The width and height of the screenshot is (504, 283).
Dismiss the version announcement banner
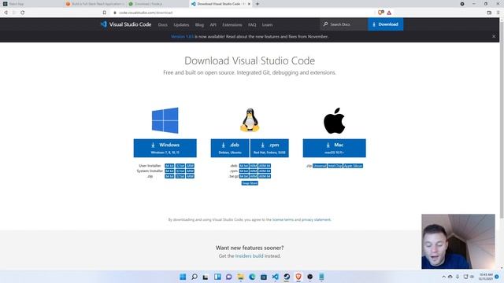point(494,37)
